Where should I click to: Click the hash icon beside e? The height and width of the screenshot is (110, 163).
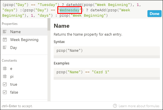coord(5,69)
